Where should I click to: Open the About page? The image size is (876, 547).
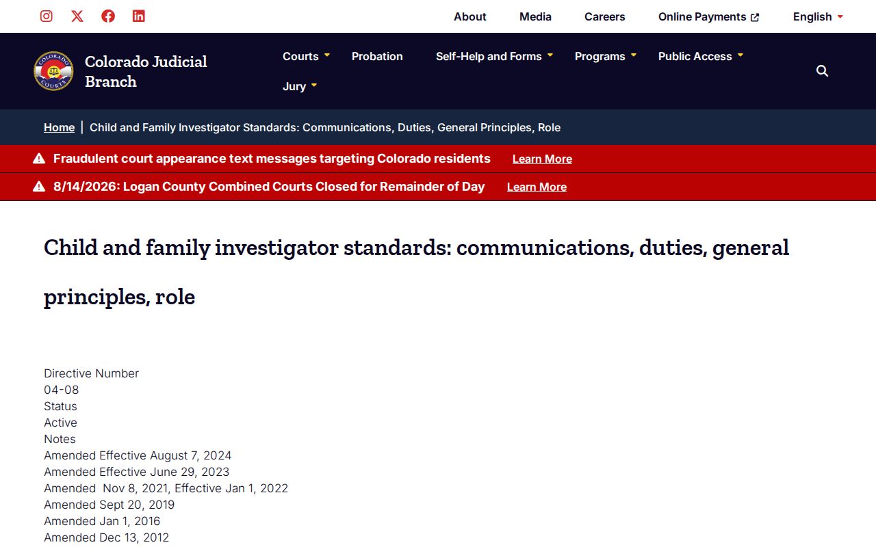click(470, 16)
